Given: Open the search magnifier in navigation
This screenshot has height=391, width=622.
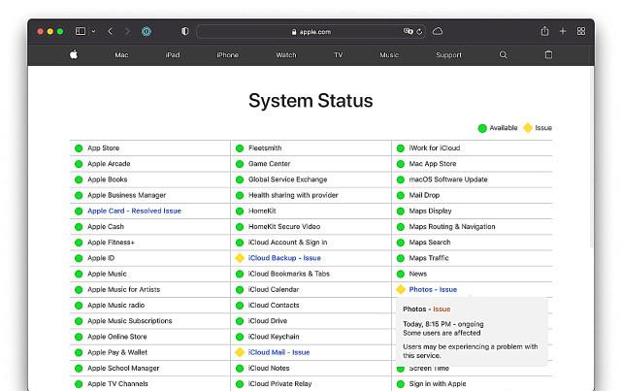Looking at the screenshot, I should [503, 54].
